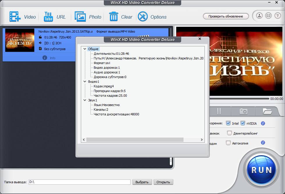The image size is (285, 194).
Task: Click the user account icon
Action: [259, 16]
